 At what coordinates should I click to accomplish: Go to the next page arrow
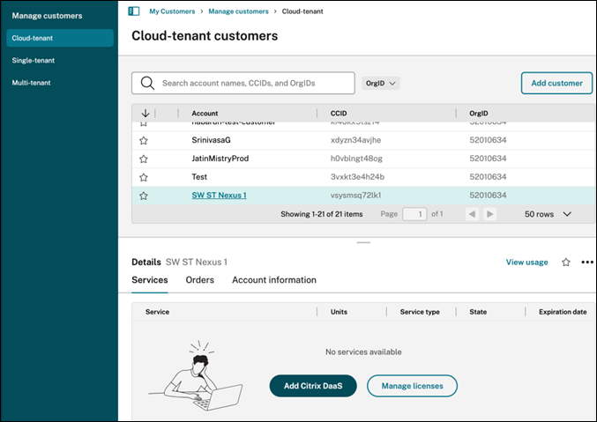490,214
